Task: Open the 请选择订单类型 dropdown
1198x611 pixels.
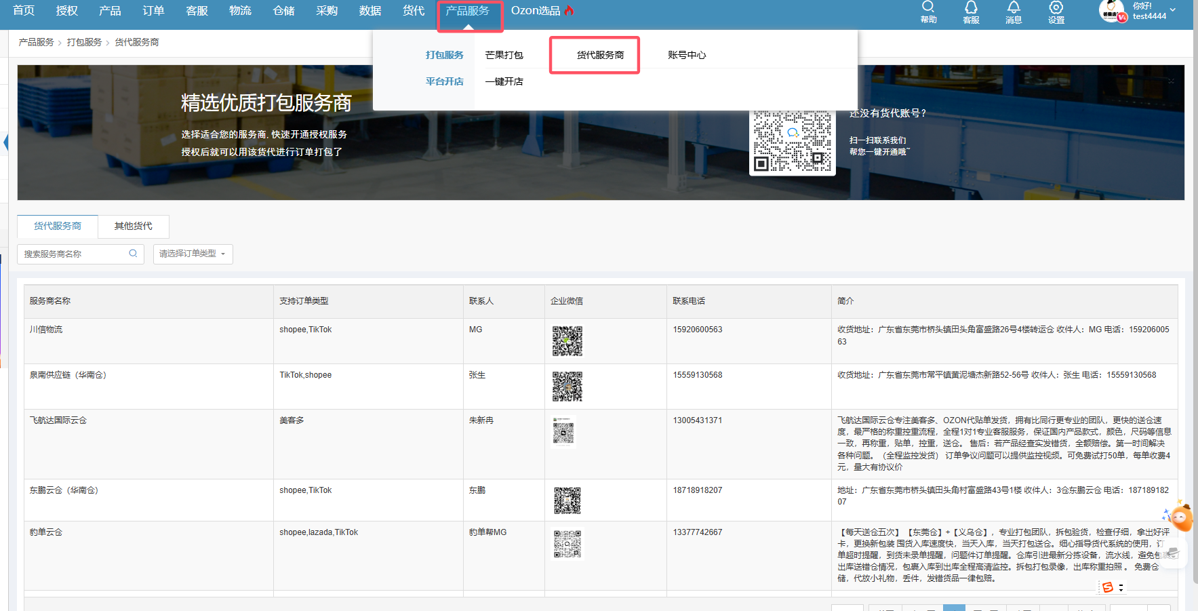Action: [x=193, y=254]
